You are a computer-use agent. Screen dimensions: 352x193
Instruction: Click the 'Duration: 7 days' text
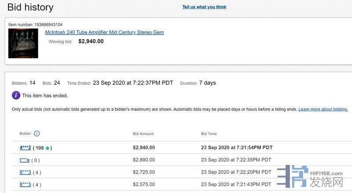click(x=198, y=83)
